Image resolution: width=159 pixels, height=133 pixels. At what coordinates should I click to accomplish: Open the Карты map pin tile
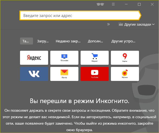(125, 58)
